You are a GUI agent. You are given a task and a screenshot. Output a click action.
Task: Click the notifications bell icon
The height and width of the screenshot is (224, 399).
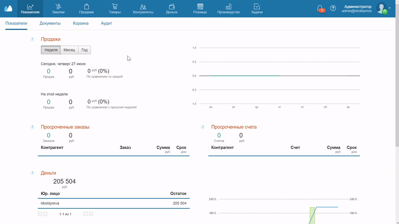pyautogui.click(x=320, y=8)
